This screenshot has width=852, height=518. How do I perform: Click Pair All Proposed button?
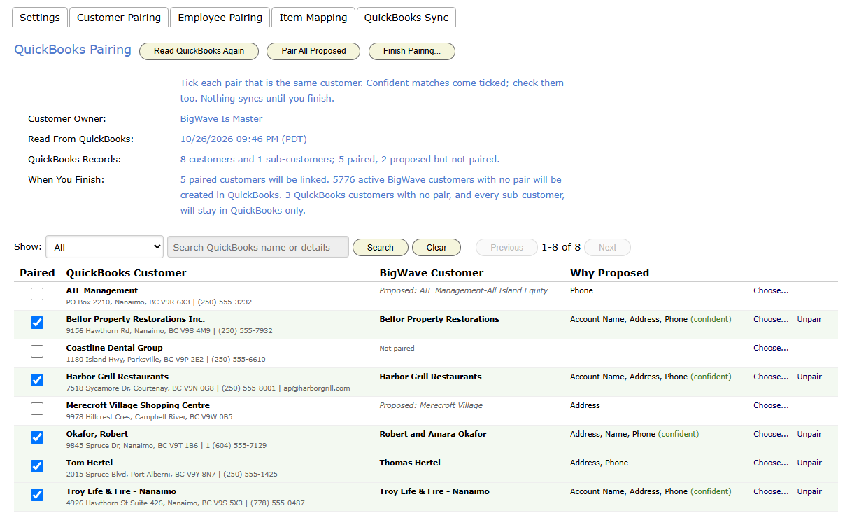(314, 51)
